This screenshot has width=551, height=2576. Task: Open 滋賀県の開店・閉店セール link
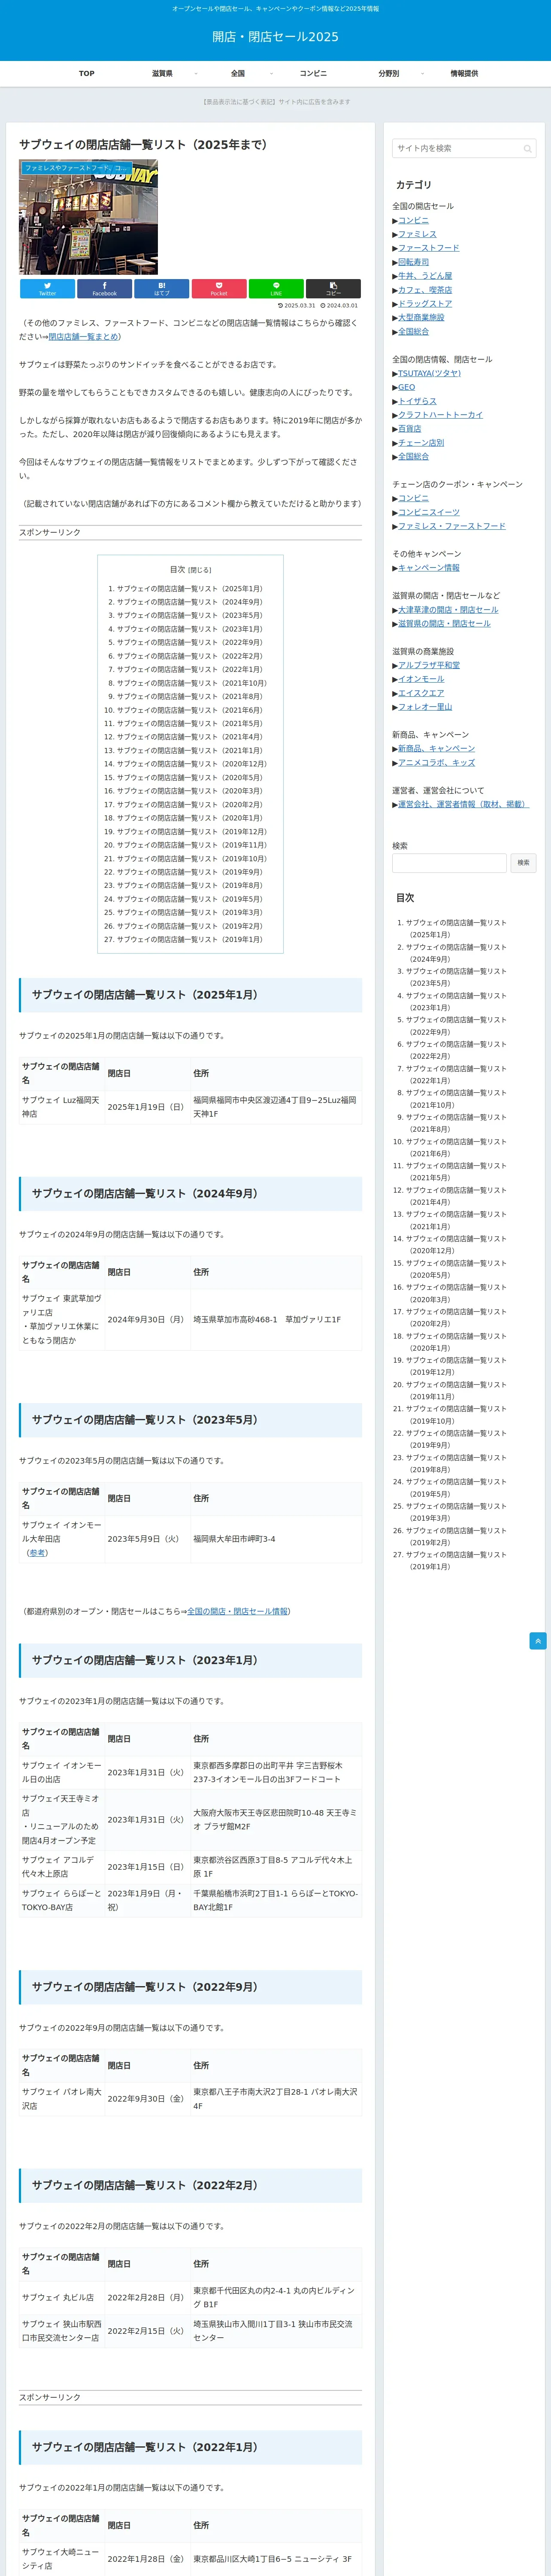pyautogui.click(x=444, y=624)
